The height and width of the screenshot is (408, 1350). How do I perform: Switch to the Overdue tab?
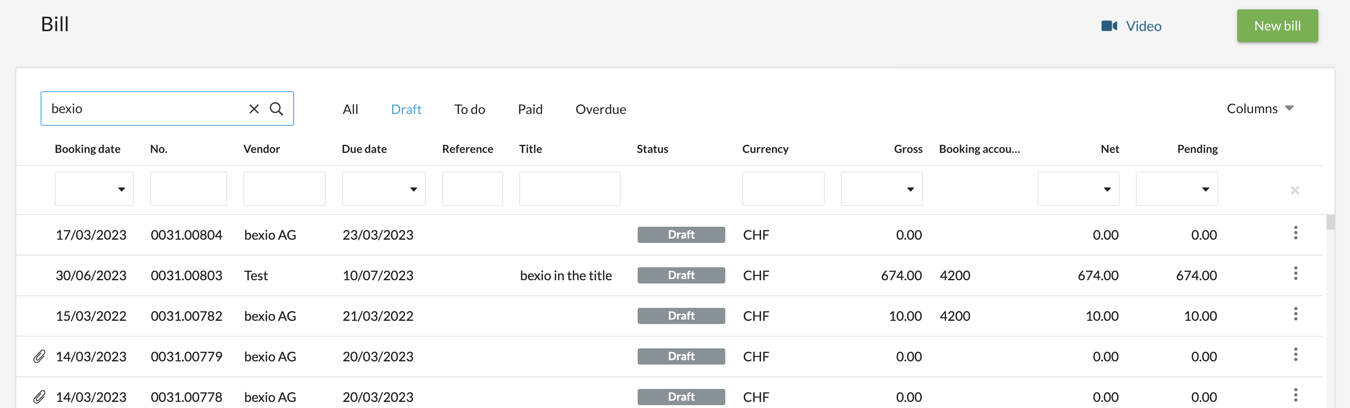tap(601, 110)
